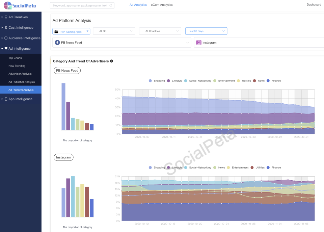The height and width of the screenshot is (232, 324).
Task: Open the All OS dropdown
Action: pyautogui.click(x=114, y=31)
